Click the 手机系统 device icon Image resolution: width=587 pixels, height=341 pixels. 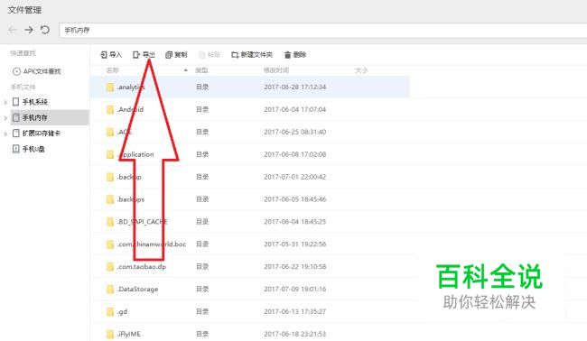coord(15,102)
